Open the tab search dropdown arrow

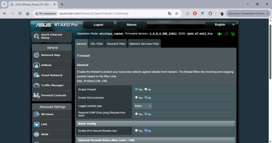click(x=4, y=4)
